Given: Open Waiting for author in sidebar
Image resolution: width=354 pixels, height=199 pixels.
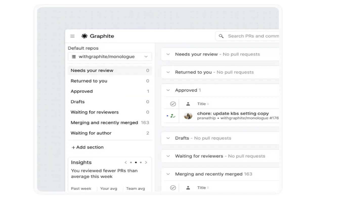Looking at the screenshot, I should (110, 133).
